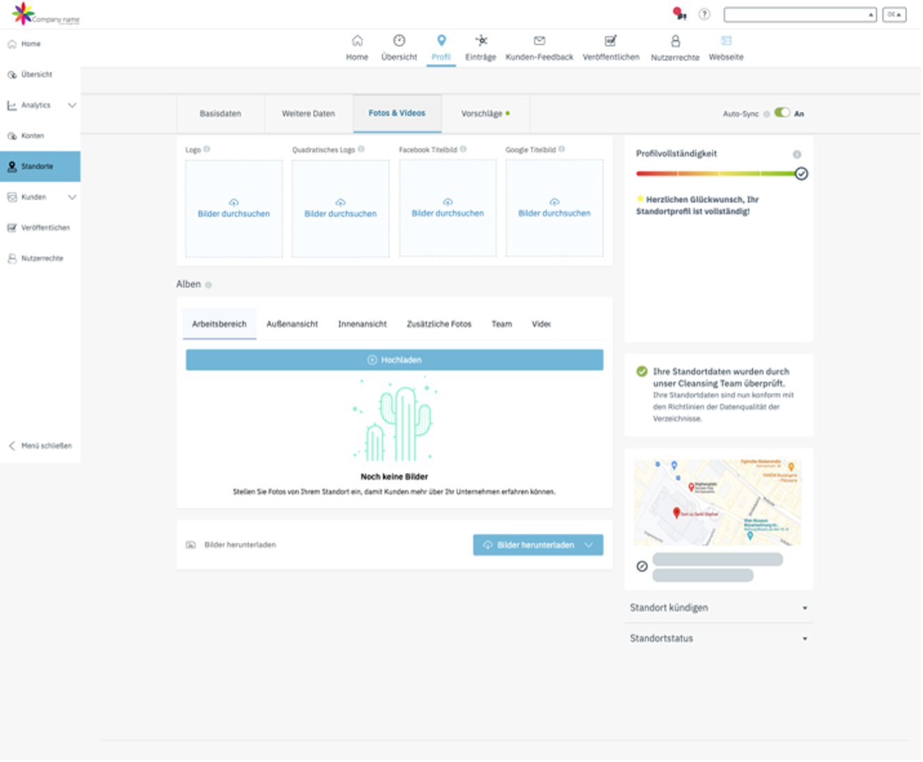Expand the Standortstatus section
Screen dimensions: 923x762
[720, 640]
